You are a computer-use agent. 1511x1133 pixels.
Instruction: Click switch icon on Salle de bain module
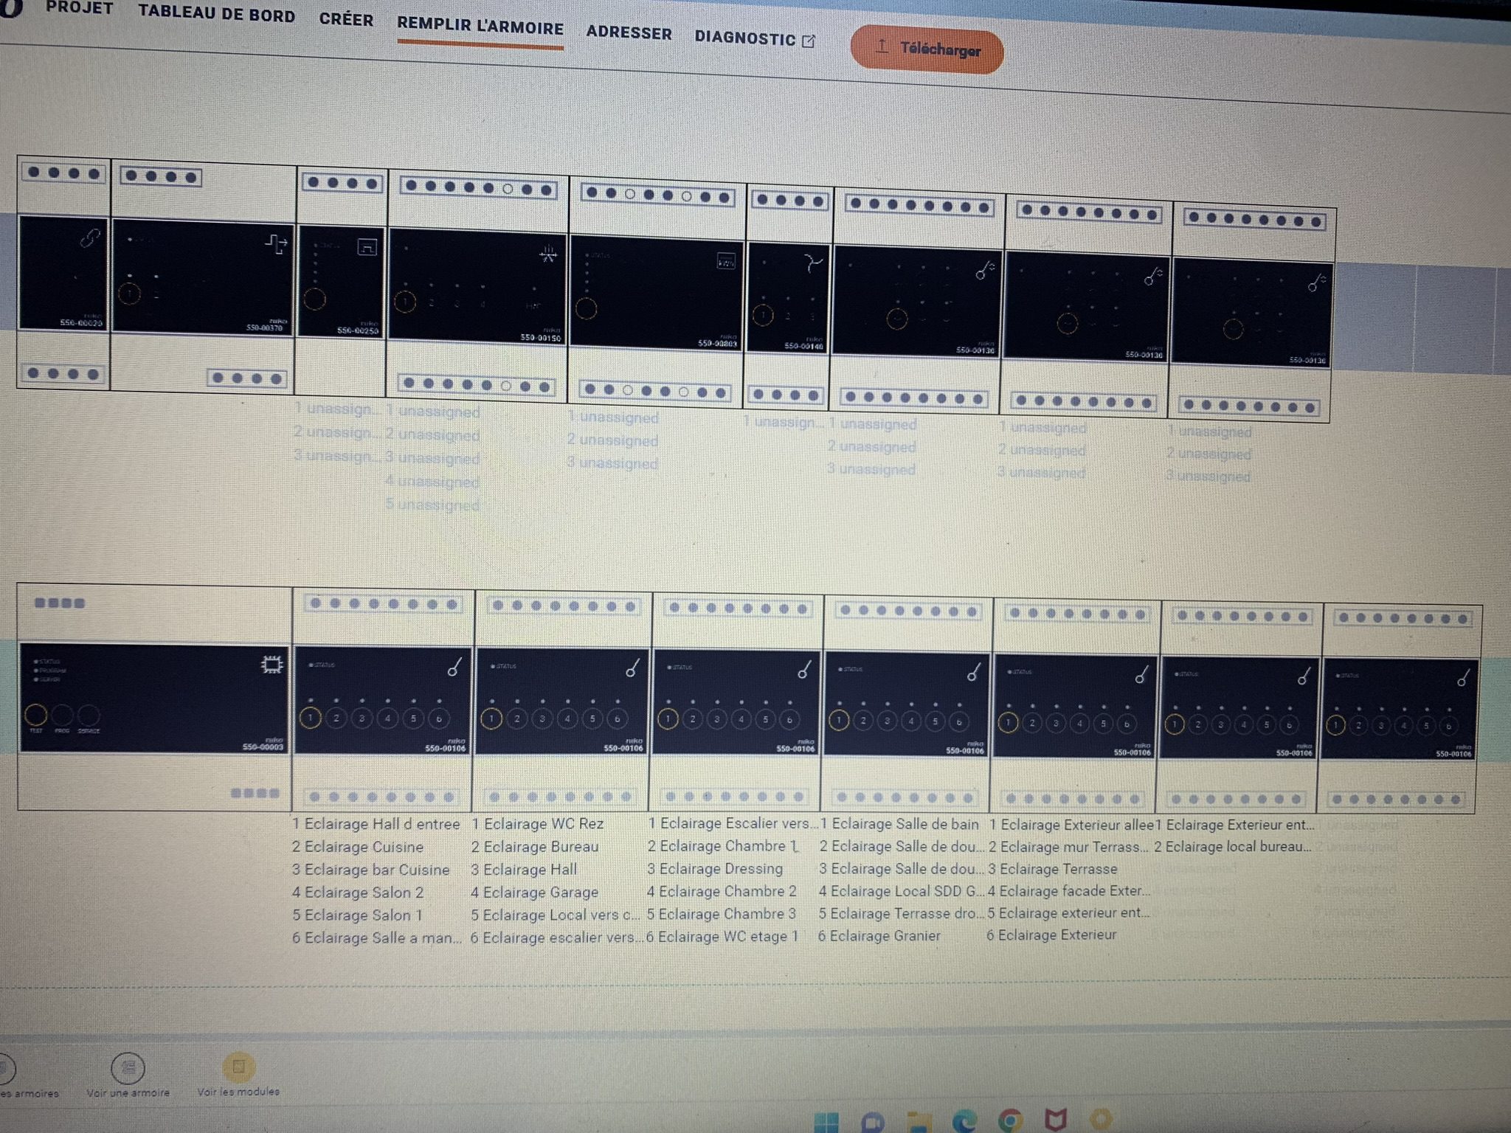[x=974, y=672]
